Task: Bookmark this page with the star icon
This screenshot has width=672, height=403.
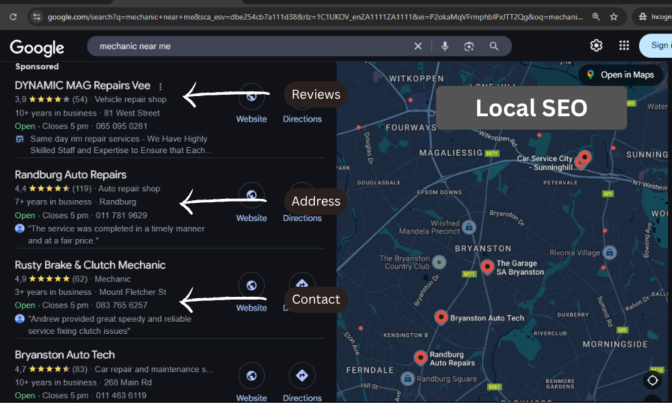Action: click(x=614, y=17)
